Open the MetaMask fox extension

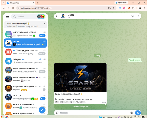pos(129,8)
